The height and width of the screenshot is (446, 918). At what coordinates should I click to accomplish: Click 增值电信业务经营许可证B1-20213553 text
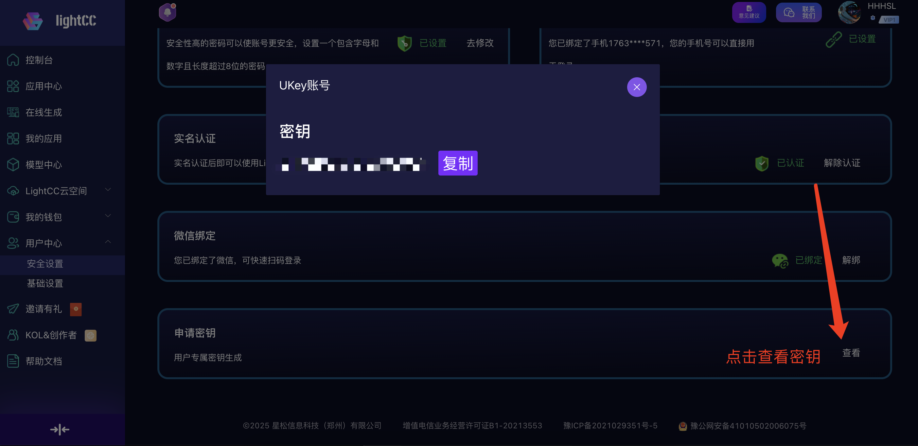[x=472, y=426]
